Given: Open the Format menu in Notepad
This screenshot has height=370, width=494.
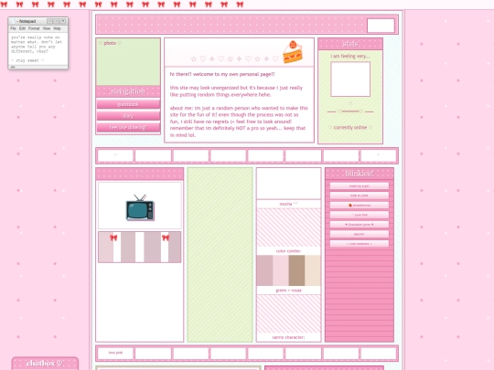Looking at the screenshot, I should (x=34, y=28).
